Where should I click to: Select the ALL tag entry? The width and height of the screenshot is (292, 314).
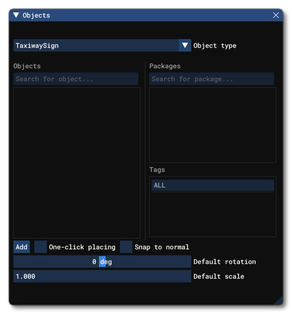[x=213, y=185]
